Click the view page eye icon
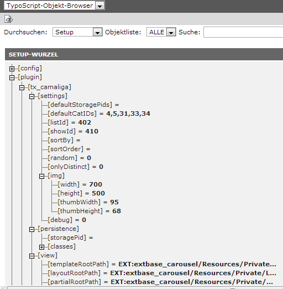 click(x=8, y=19)
